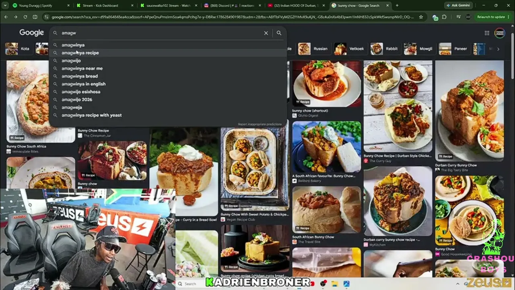The image size is (515, 290).
Task: Open MyKitchen Durban curry bunny chow image
Action: pos(398,201)
